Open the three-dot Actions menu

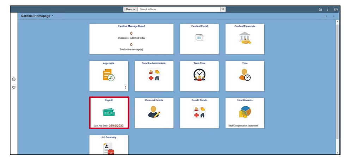click(x=328, y=9)
